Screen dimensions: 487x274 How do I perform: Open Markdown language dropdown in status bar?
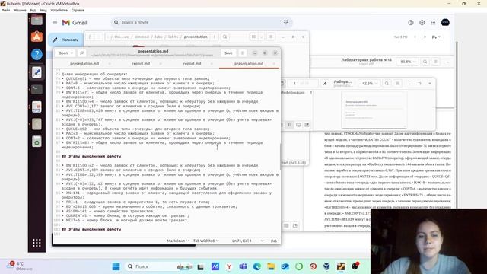(x=177, y=241)
